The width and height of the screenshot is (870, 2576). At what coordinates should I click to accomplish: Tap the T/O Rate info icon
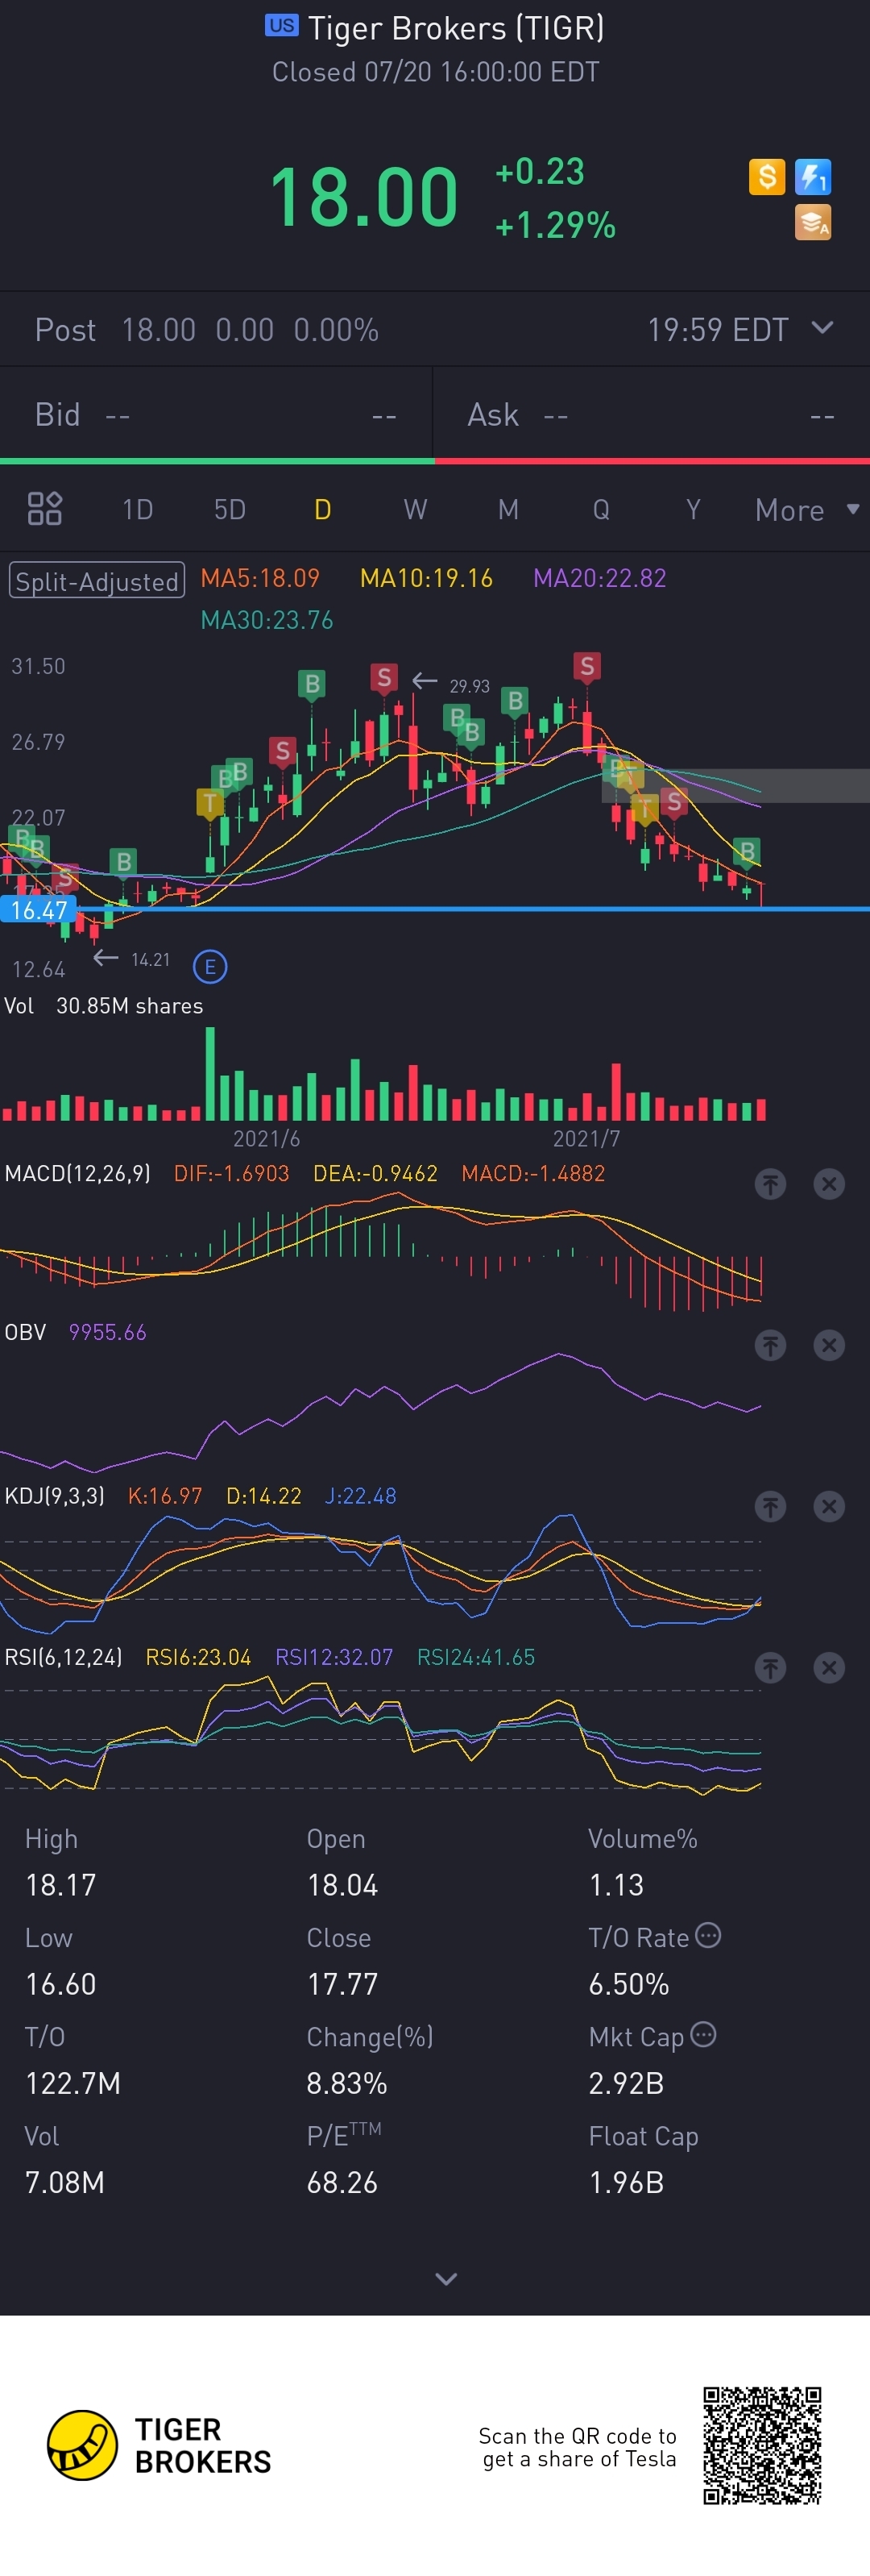[708, 1935]
